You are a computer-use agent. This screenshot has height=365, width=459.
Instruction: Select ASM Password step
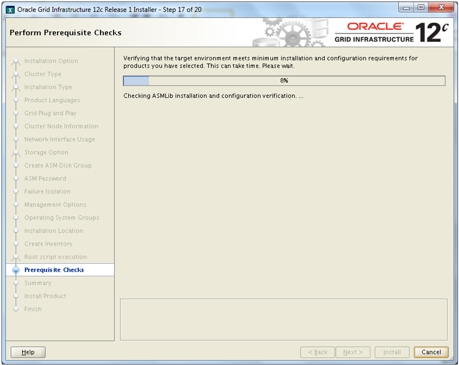tap(45, 178)
